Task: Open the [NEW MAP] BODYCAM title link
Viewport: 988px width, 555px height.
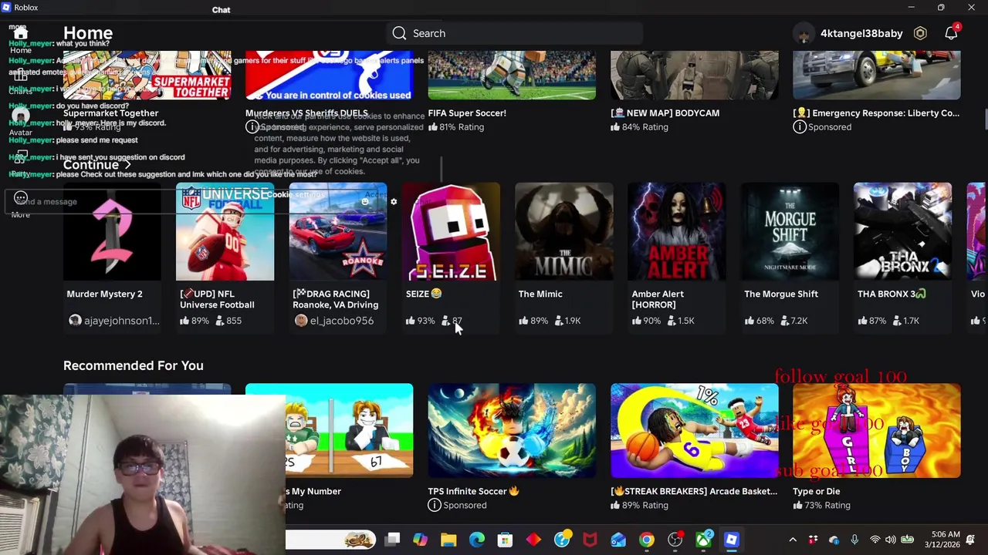Action: 665,113
